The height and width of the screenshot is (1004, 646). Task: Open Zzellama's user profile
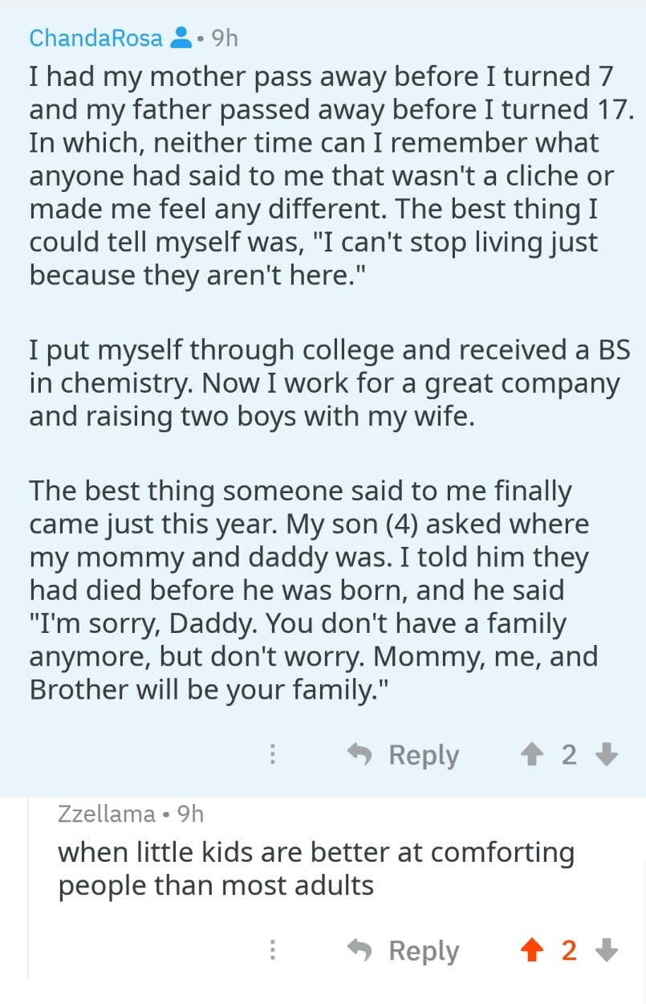(106, 814)
